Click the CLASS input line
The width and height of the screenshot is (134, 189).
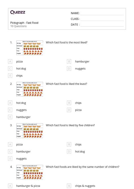pyautogui.click(x=102, y=19)
